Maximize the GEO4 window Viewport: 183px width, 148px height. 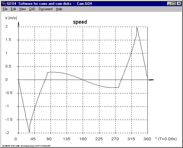point(174,4)
